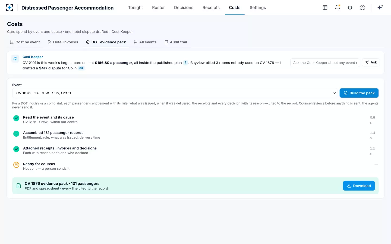Viewport: 391px width, 244px height.
Task: Click the check beside Assembled 131 passenger records
Action: click(16, 133)
